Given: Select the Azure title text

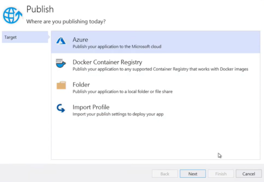Looking at the screenshot, I should click(80, 40).
